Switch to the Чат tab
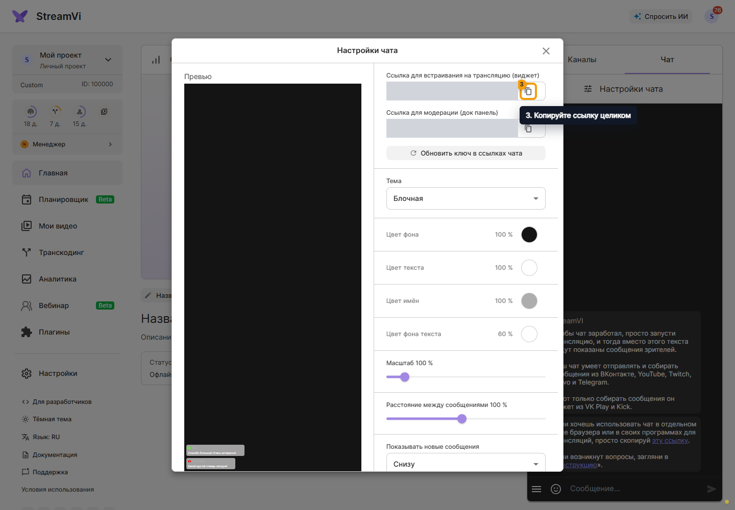The image size is (735, 510). tap(667, 60)
